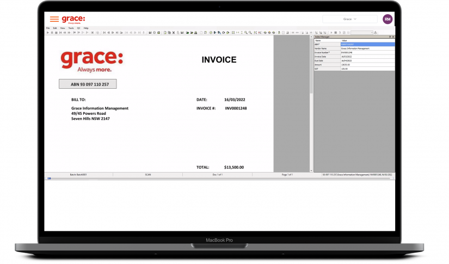Click the magnifier Zoom in toolbar icon

coord(246,33)
